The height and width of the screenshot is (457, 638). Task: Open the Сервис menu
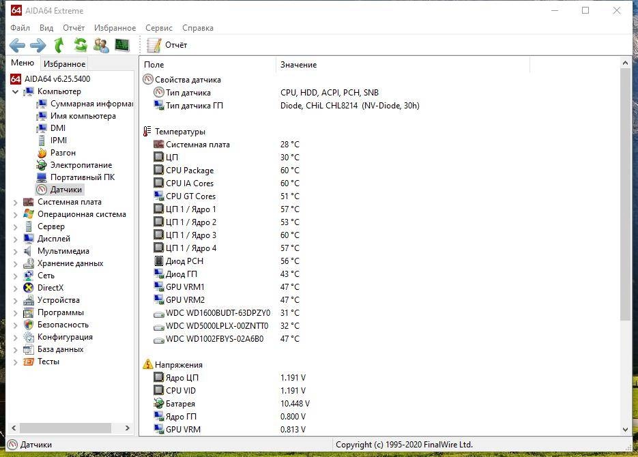click(x=159, y=28)
